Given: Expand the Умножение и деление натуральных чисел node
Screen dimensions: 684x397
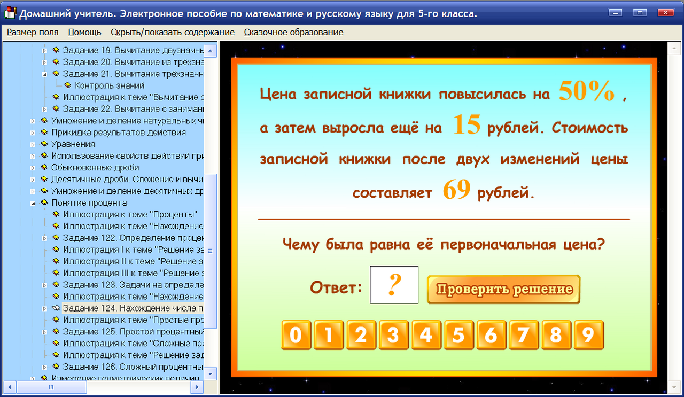Looking at the screenshot, I should [33, 120].
